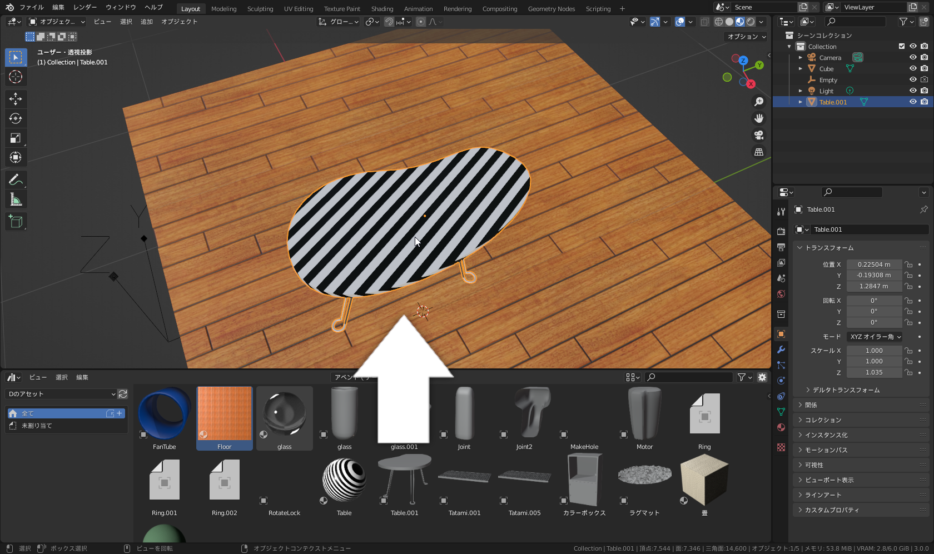Switch between perspective and orthographic view
934x554 pixels.
[759, 152]
